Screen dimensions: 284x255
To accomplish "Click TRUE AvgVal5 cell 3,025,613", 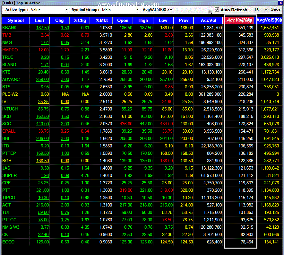I will tap(270, 57).
